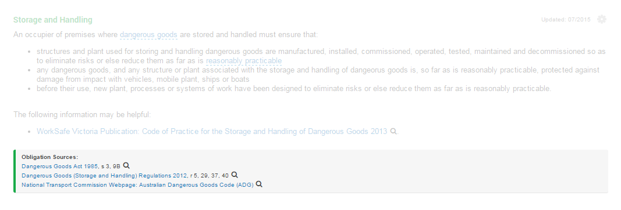Open the settings gear beside Updated date
The height and width of the screenshot is (210, 621).
(x=602, y=19)
